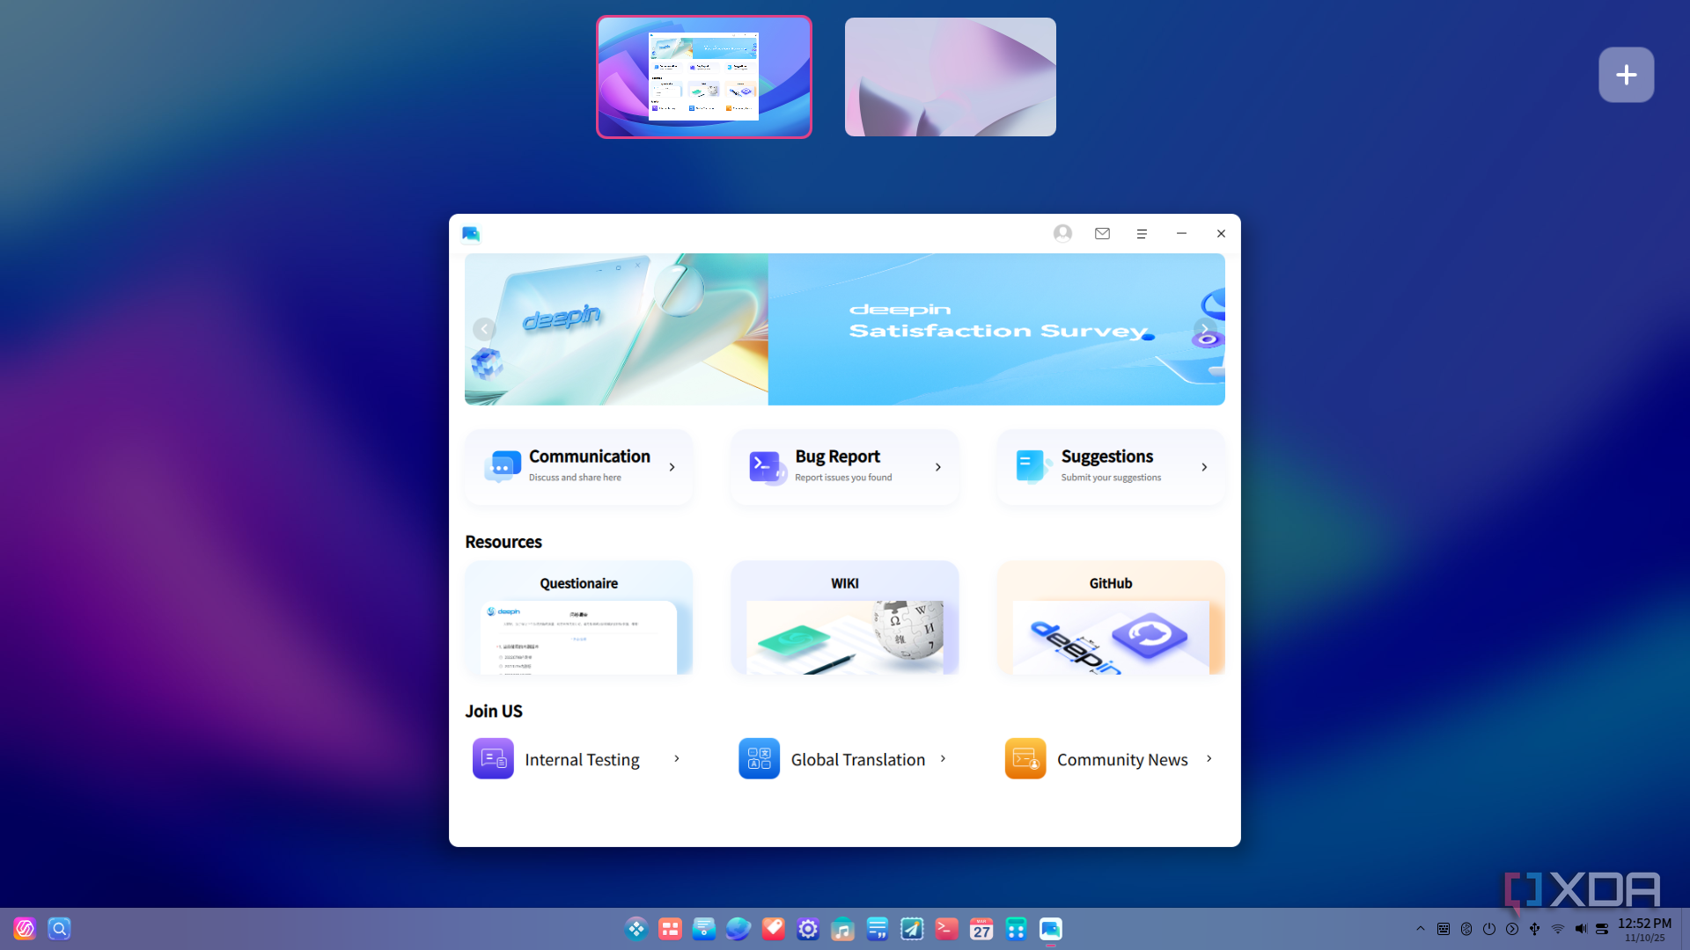The image size is (1690, 950).
Task: Open the paper plane mail dock icon
Action: coord(912,929)
